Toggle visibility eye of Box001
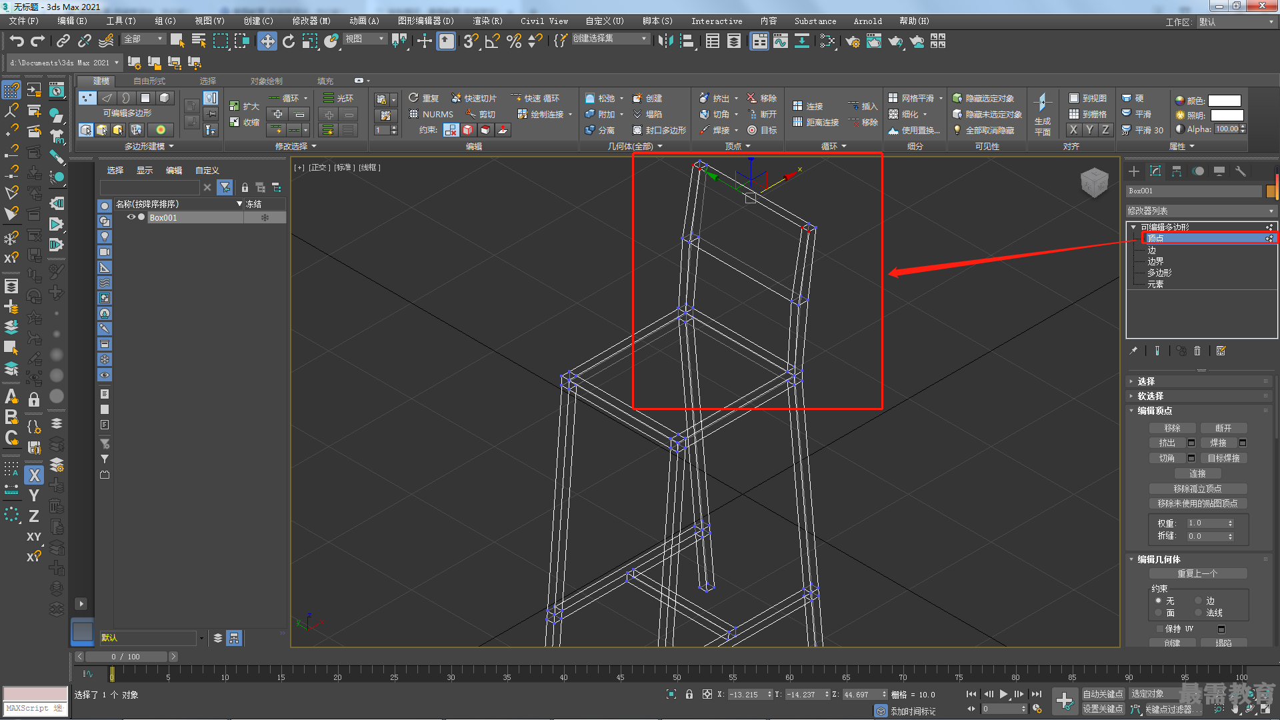Screen dimensions: 1280x720 pyautogui.click(x=131, y=217)
